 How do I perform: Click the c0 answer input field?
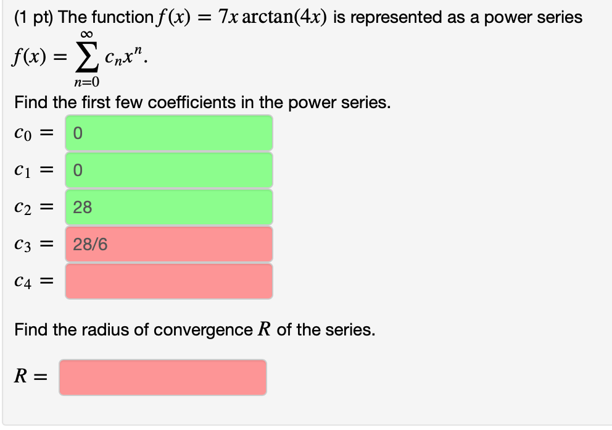169,133
